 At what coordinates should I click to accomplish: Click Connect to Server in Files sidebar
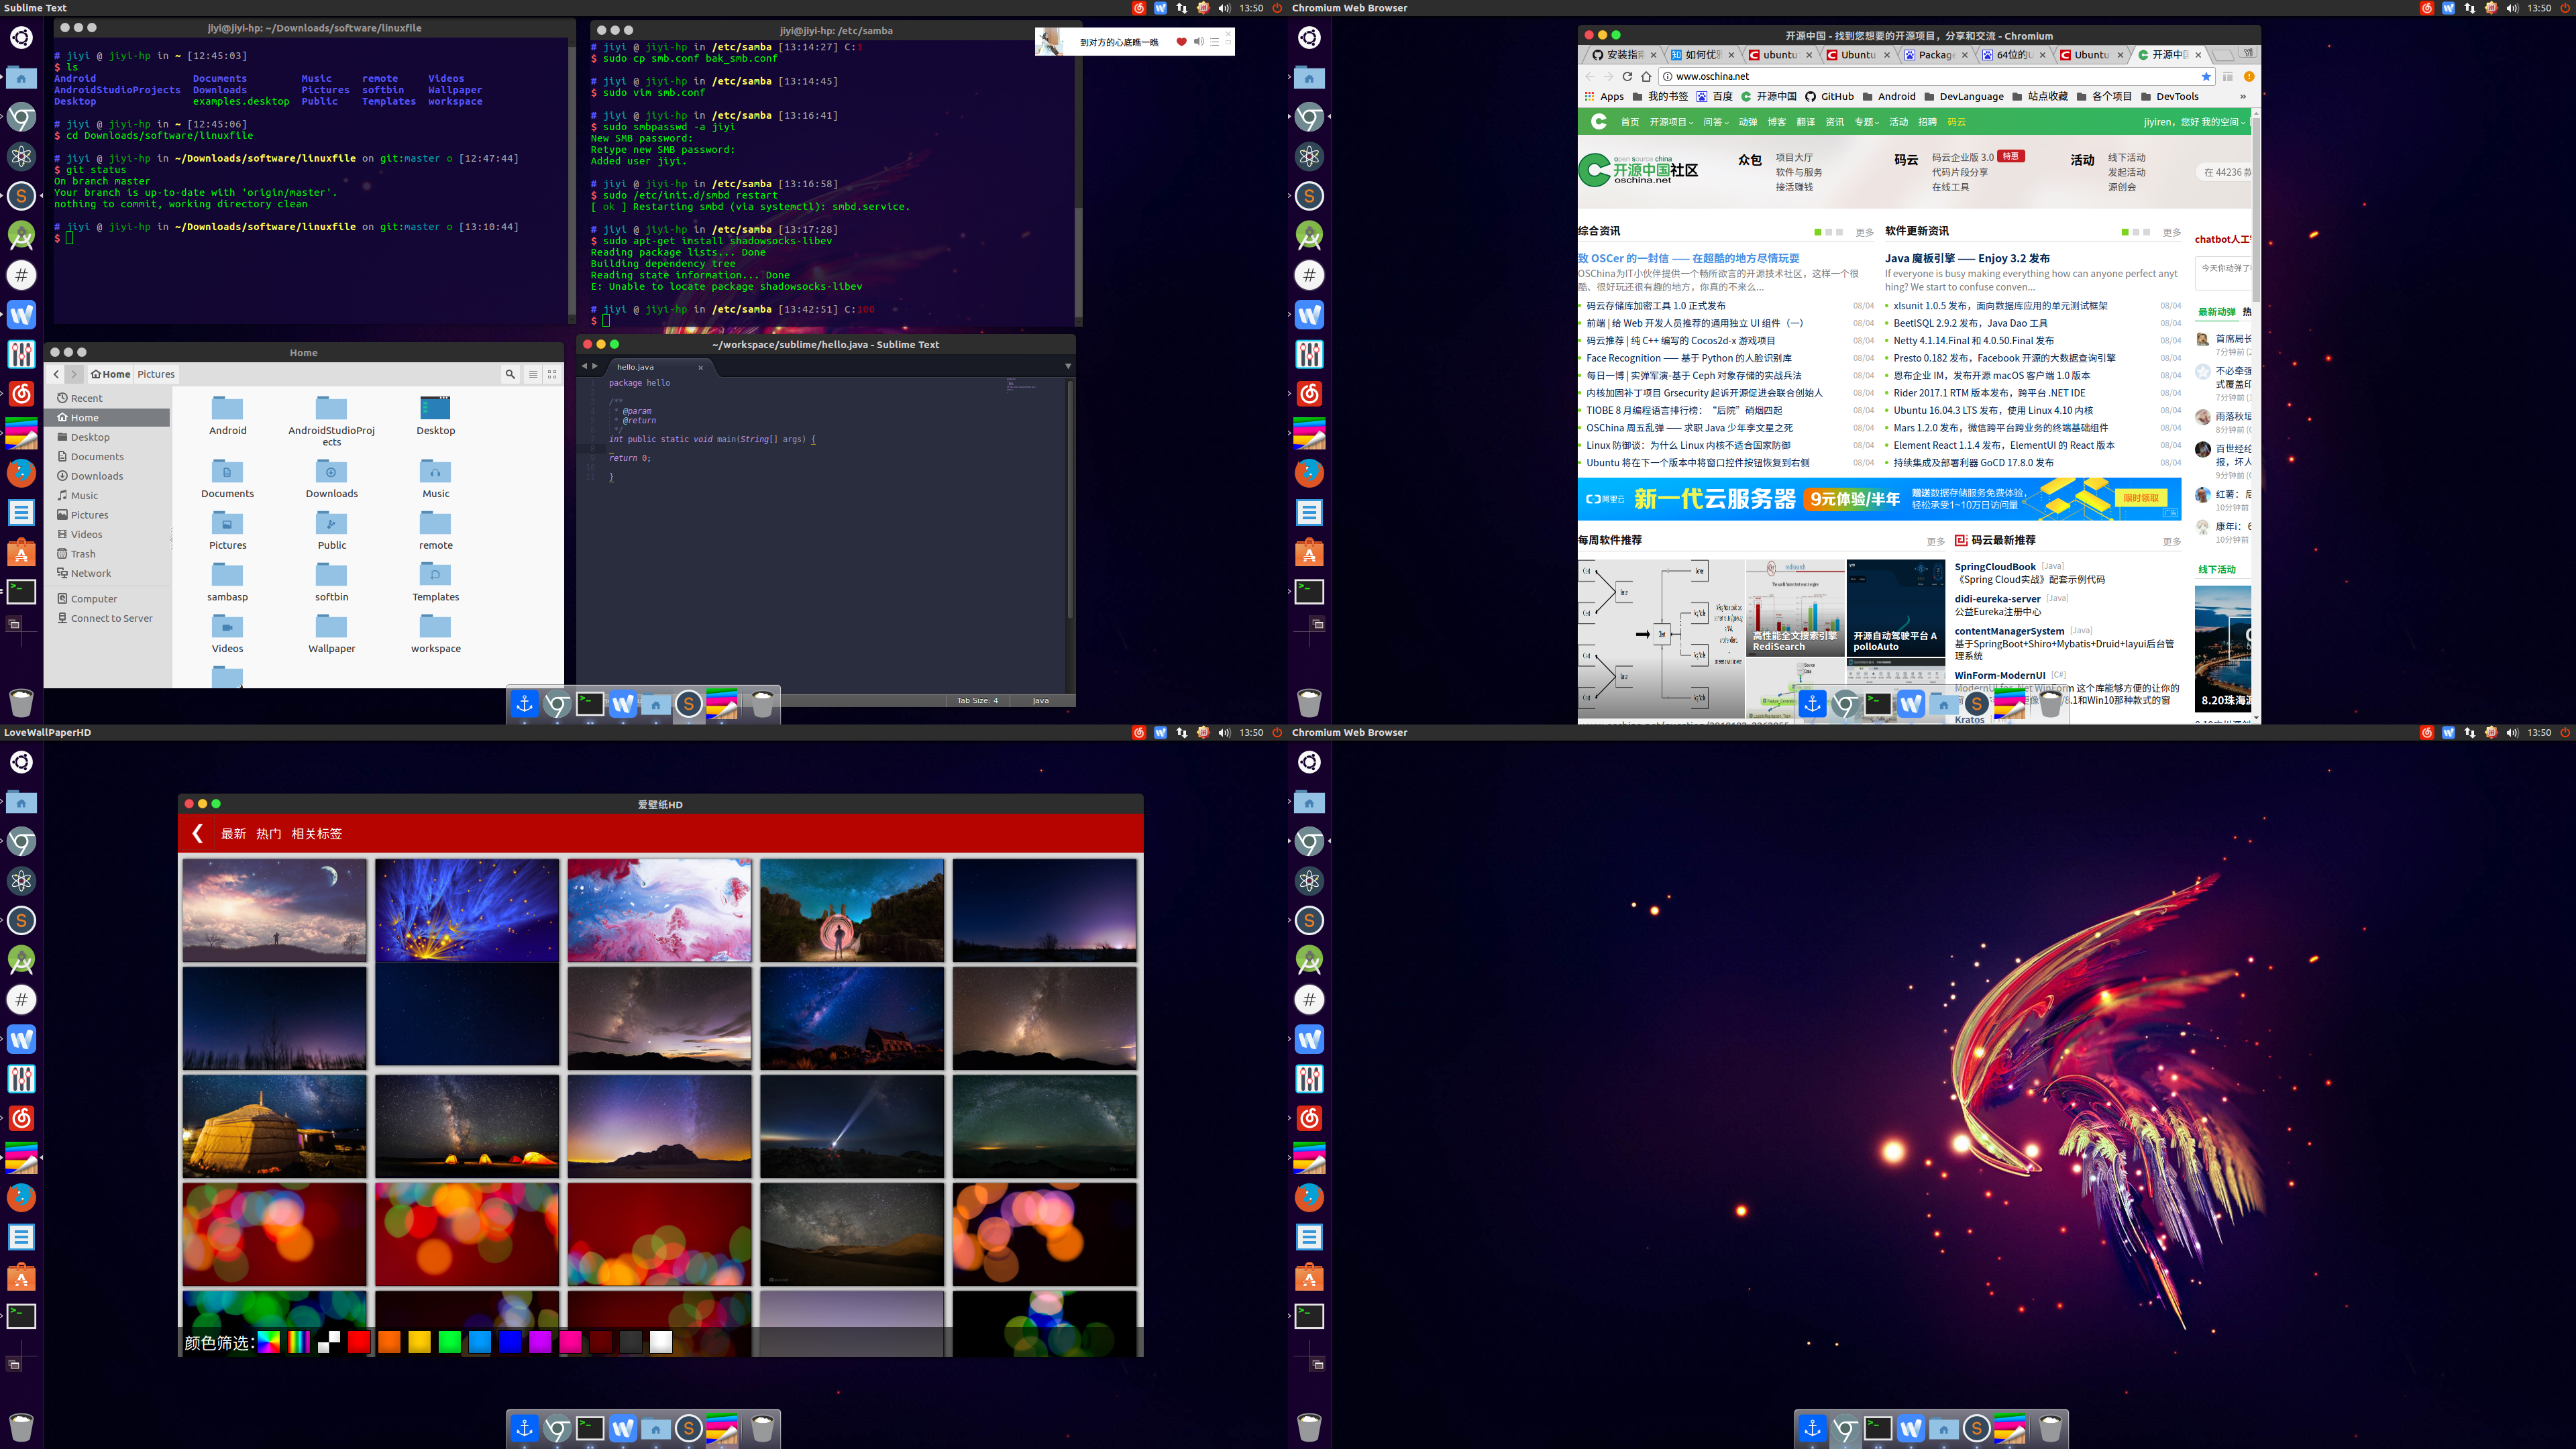click(x=111, y=618)
